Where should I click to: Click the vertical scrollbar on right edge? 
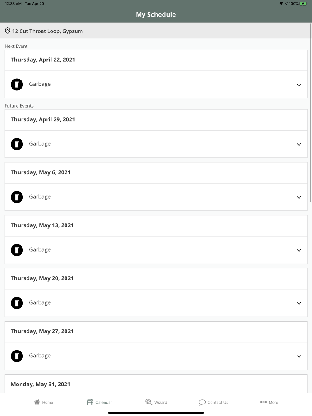(310, 112)
